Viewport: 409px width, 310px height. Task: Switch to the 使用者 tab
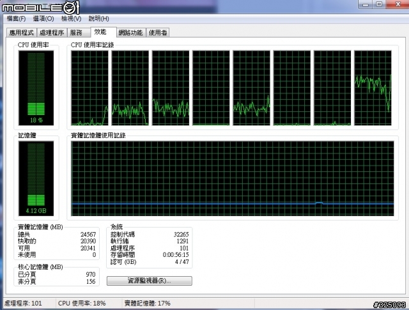[x=158, y=33]
